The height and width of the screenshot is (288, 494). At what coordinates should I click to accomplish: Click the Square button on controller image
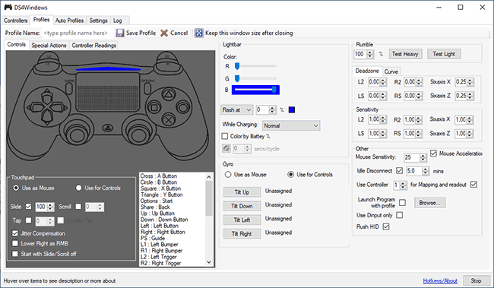click(x=154, y=108)
